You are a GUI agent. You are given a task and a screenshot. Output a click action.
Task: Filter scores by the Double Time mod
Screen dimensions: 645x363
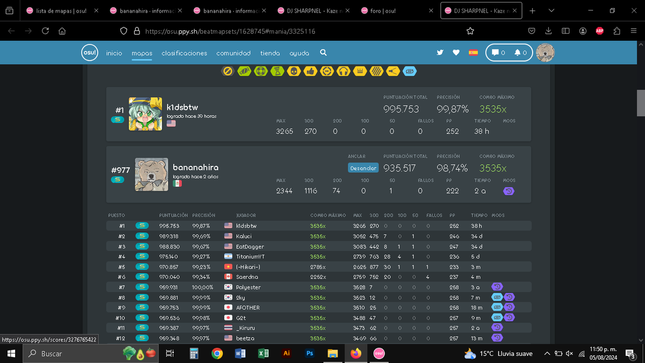327,72
